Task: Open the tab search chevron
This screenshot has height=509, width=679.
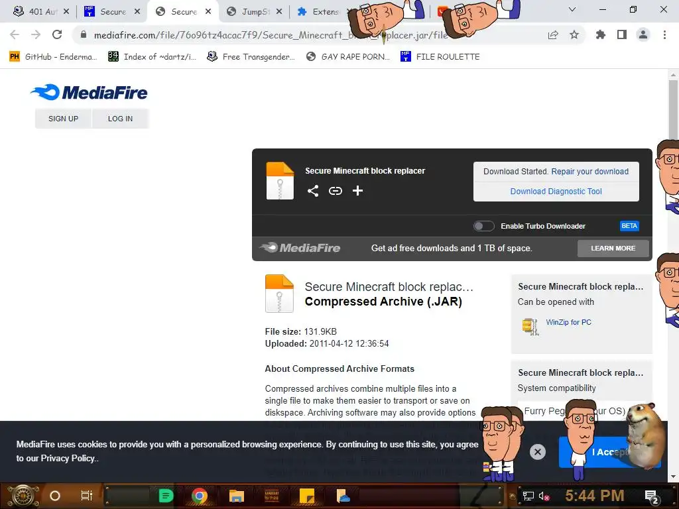Action: point(572,9)
